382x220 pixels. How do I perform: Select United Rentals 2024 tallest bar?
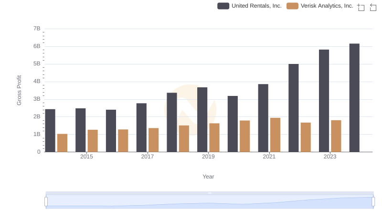354,98
